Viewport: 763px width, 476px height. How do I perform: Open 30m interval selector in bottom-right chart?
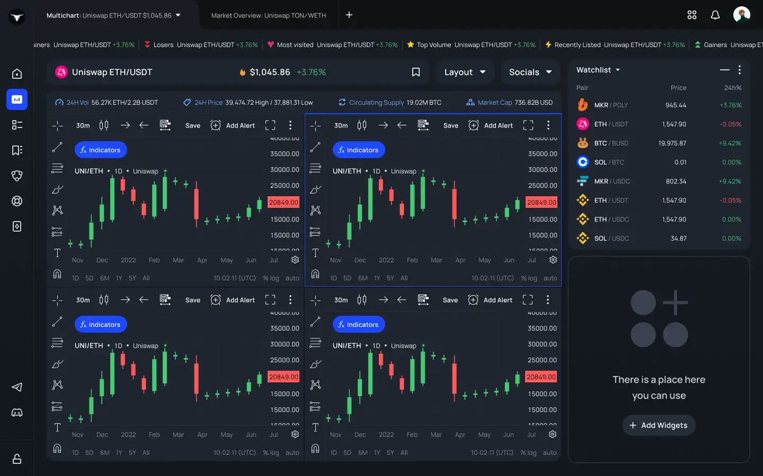[341, 300]
